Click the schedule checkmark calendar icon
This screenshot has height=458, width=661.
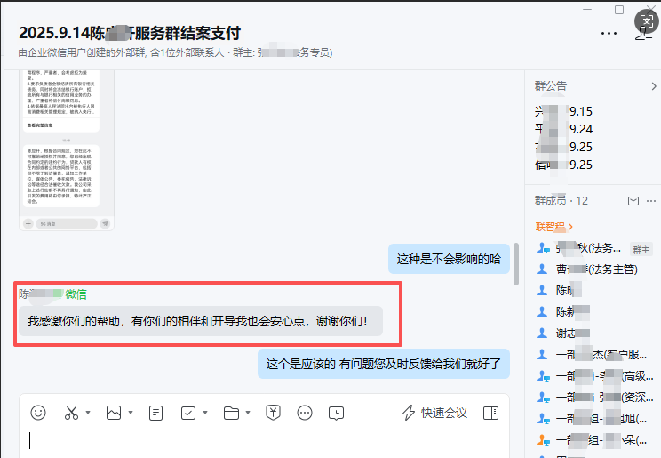(x=188, y=413)
